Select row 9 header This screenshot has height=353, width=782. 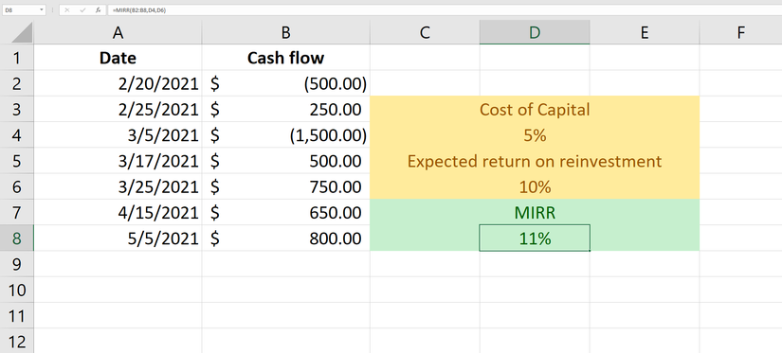pyautogui.click(x=17, y=264)
